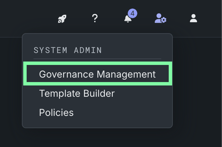Click the highlighted Governance Management item
The height and width of the screenshot is (147, 222).
(97, 74)
